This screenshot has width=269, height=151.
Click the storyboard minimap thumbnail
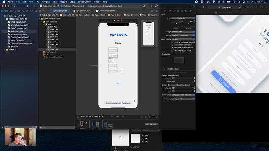point(149,34)
